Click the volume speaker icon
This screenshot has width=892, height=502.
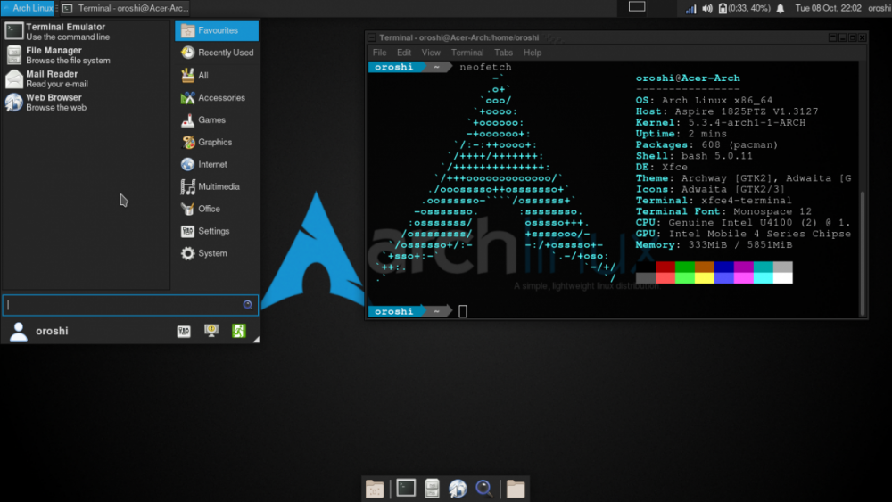tap(707, 9)
